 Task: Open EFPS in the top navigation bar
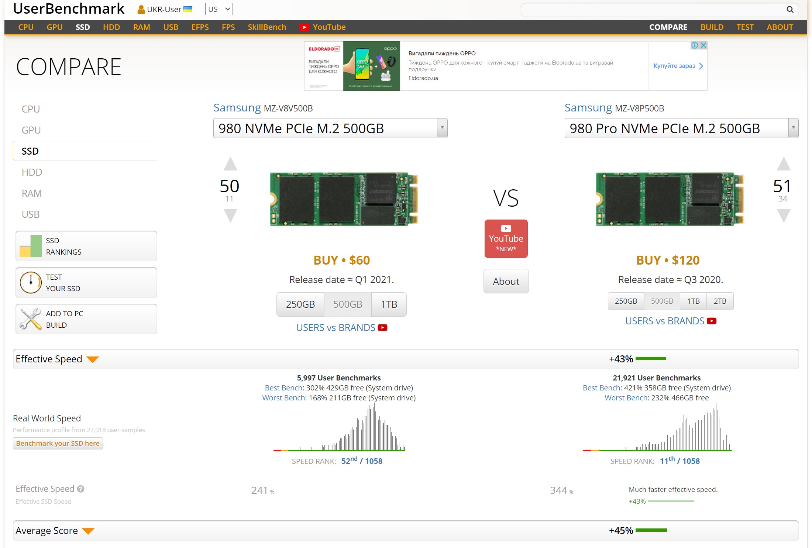200,27
